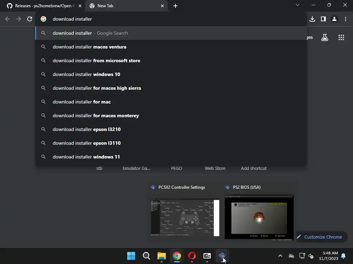Screen dimensions: 353x264
Task: Open Windows taskbar Search
Action: click(x=146, y=256)
